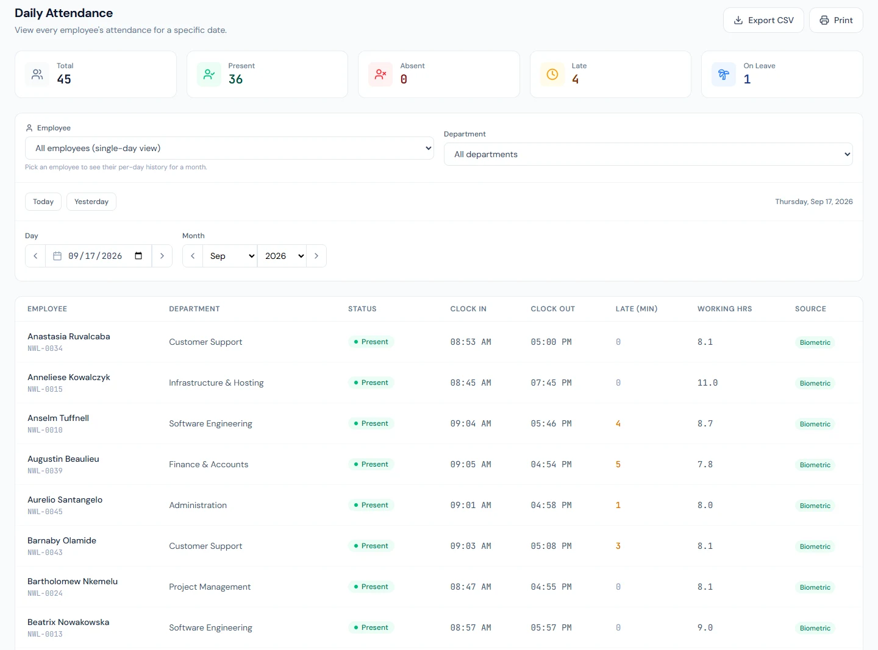Go to previous day arrow

tap(35, 256)
